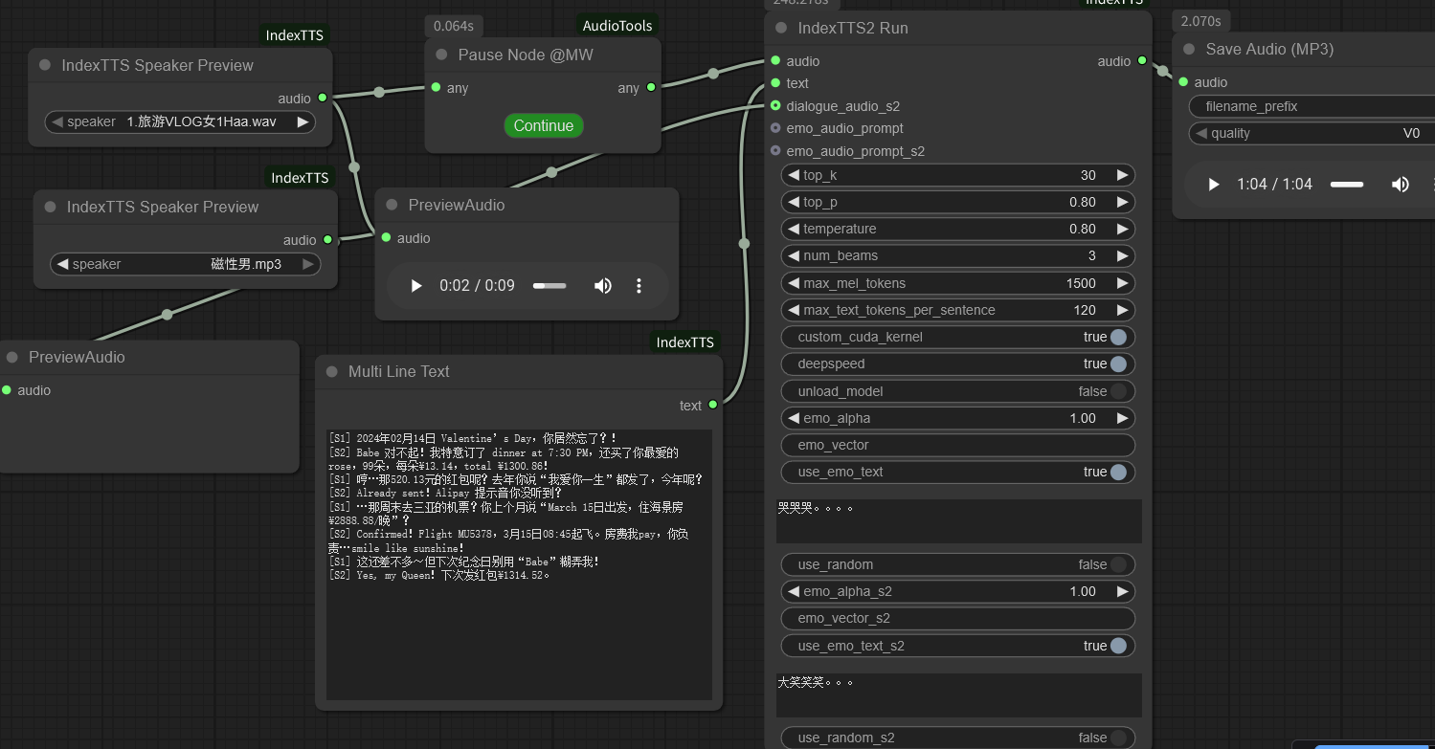Disable the deepspeed toggle
Screen dimensions: 1435x749
click(1117, 364)
